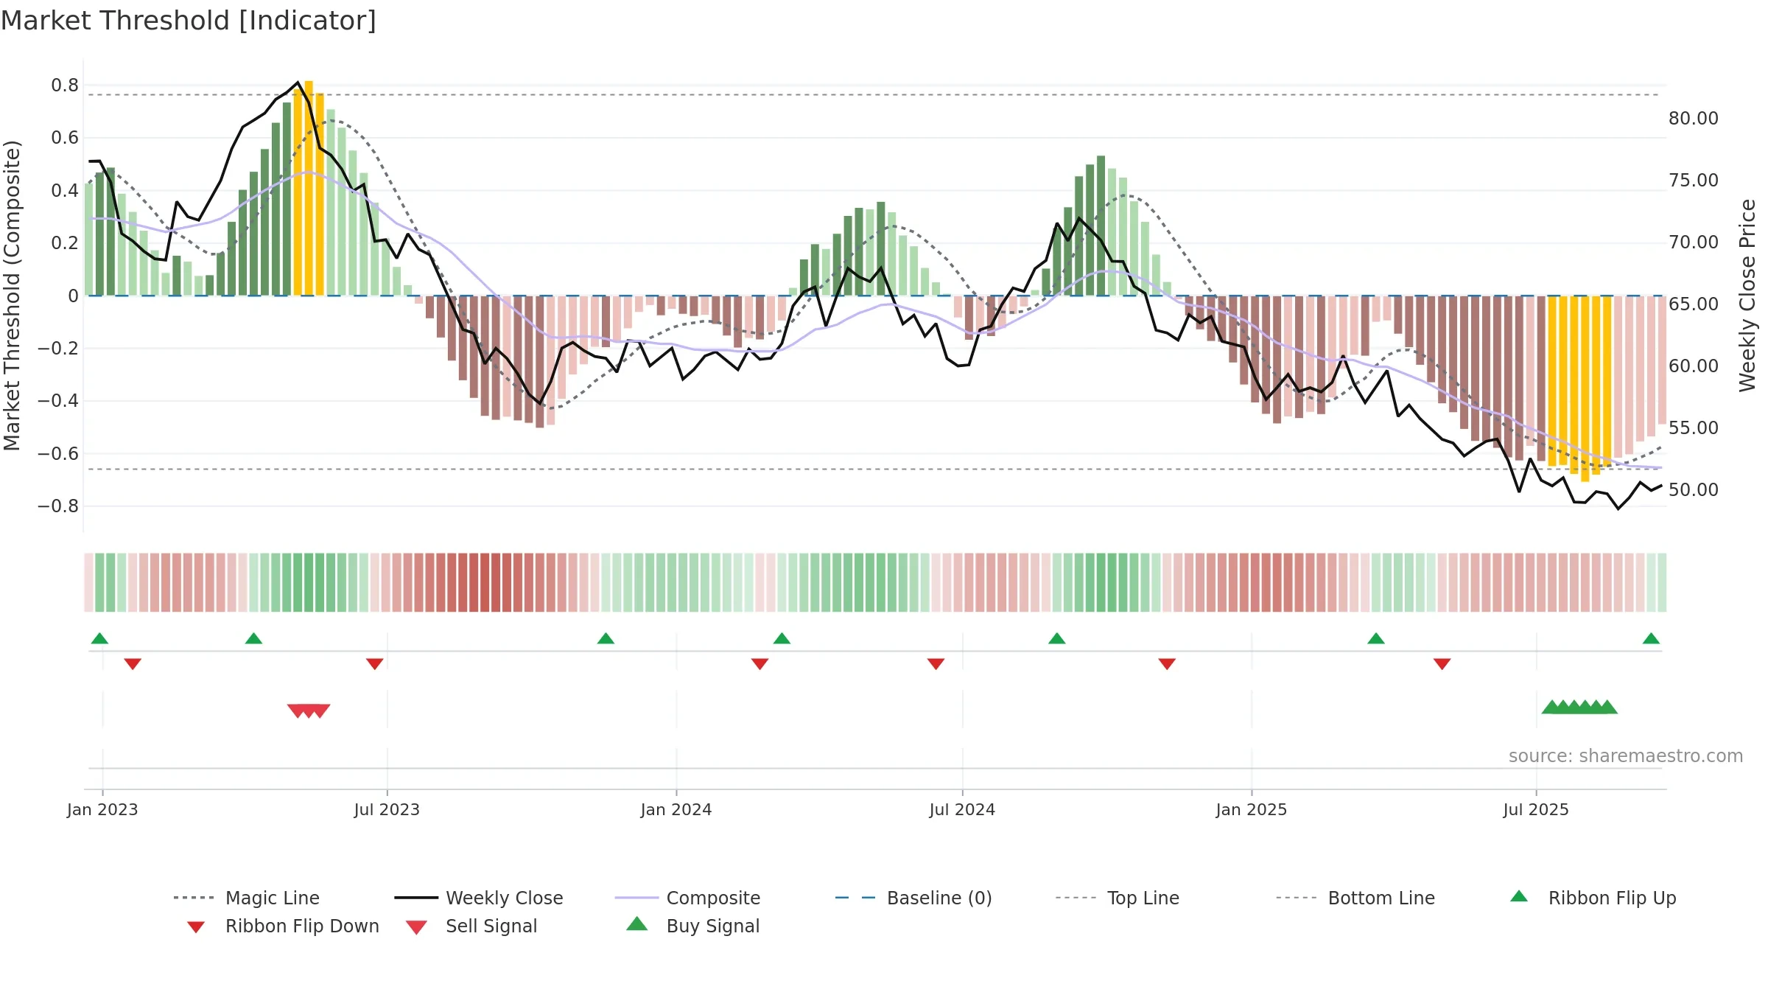Click the Ribbon Flip Up triangle near September 2024

pyautogui.click(x=1056, y=638)
